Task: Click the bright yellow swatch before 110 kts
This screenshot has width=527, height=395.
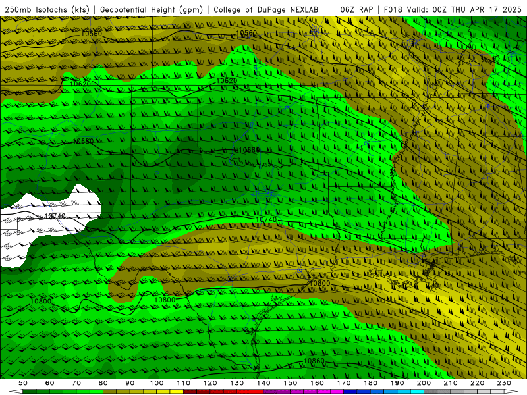Action: pos(177,392)
